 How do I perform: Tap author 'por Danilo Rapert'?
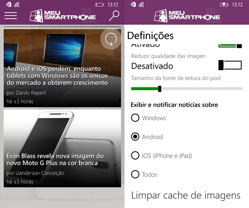[26, 93]
